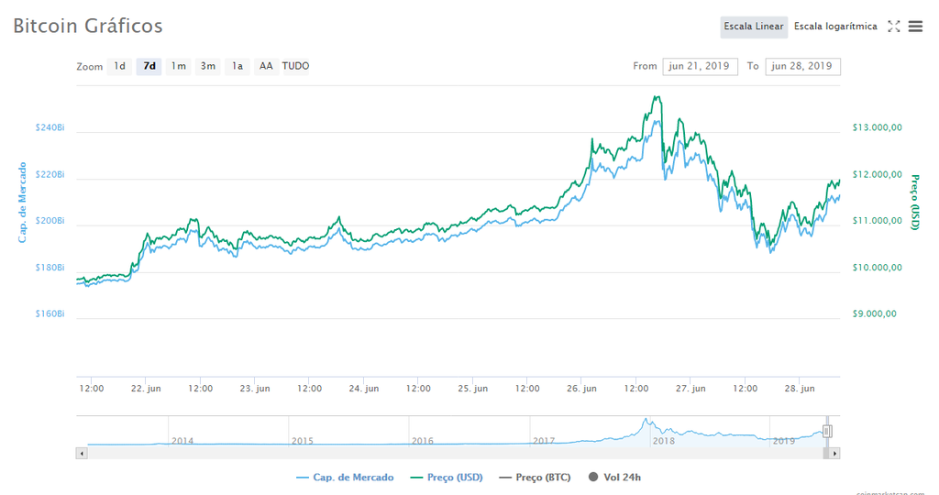Screen dimensions: 939x495
Task: Click the 2016 label in navigator
Action: pyautogui.click(x=423, y=441)
